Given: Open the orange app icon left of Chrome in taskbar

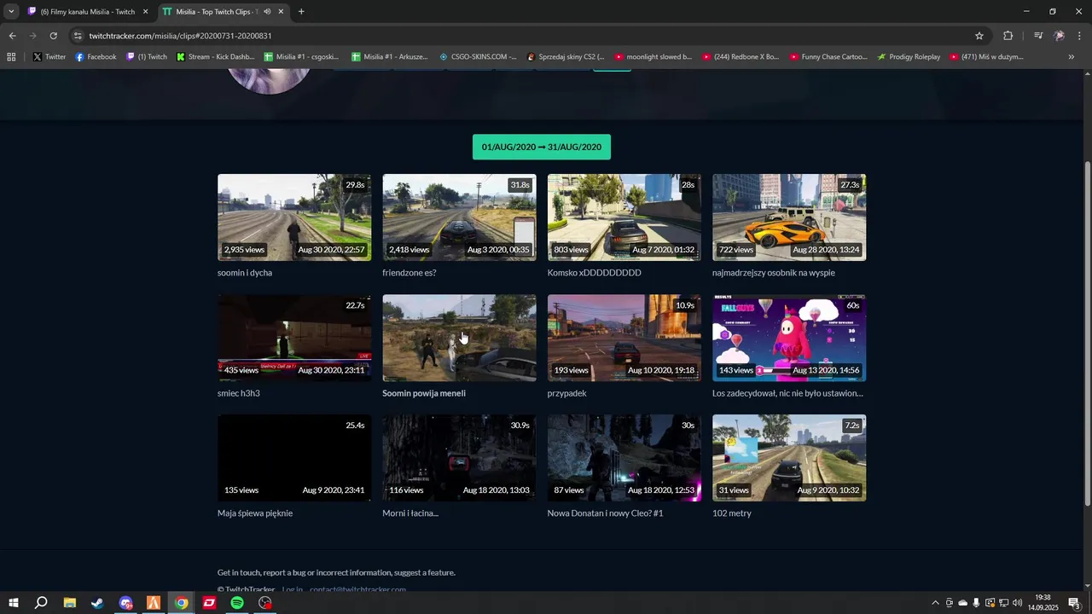Looking at the screenshot, I should pyautogui.click(x=154, y=603).
